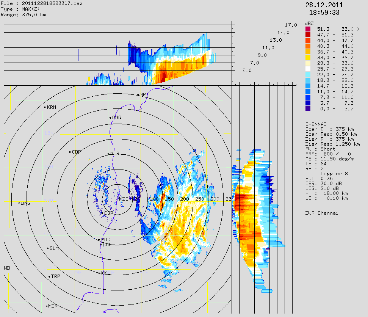Screen dimensions: 368x317
Task: Click the SLM station label
Action: click(x=54, y=248)
